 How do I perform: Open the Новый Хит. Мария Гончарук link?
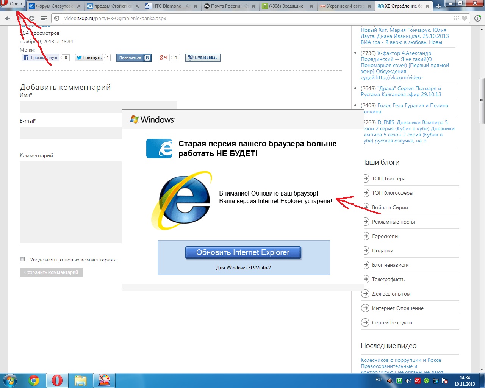(x=405, y=36)
